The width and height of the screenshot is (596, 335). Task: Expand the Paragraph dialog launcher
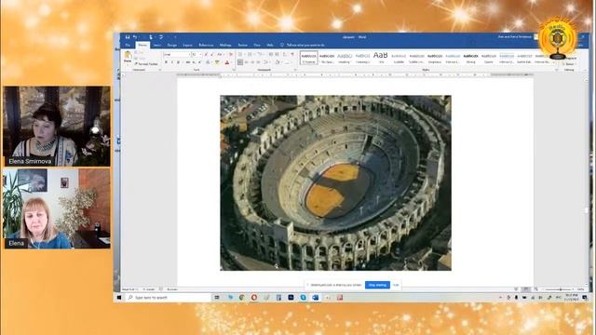click(x=295, y=70)
